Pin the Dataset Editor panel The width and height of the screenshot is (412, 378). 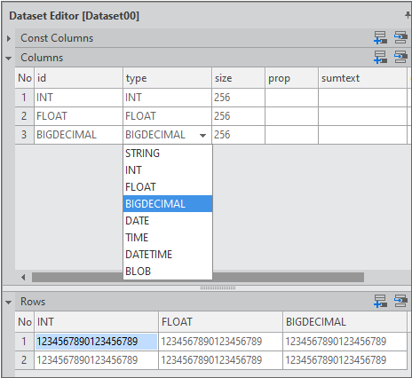pos(408,15)
